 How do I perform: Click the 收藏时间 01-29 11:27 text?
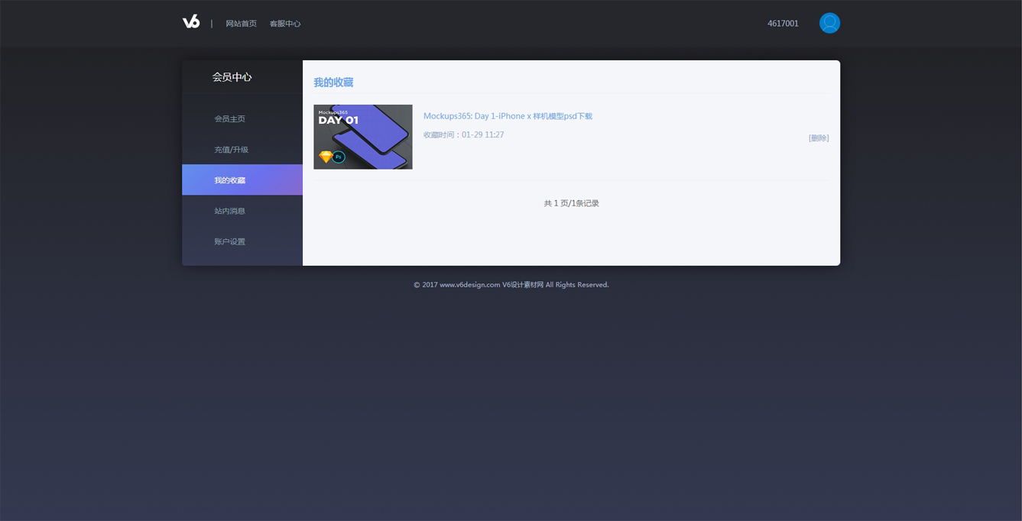(463, 135)
